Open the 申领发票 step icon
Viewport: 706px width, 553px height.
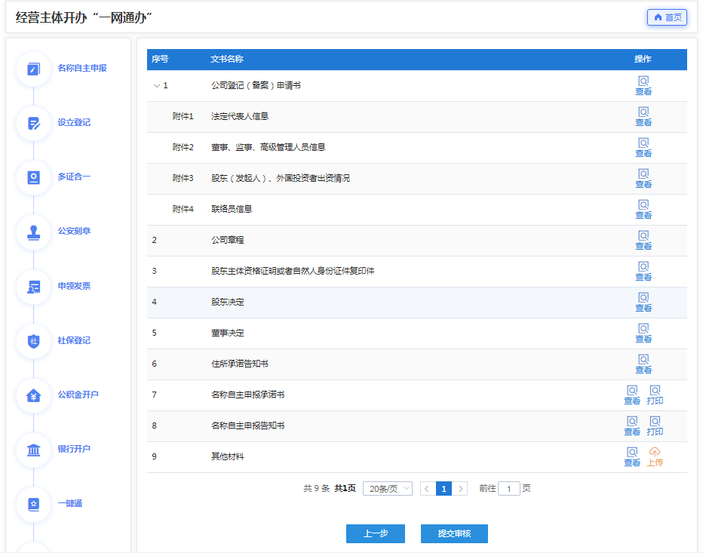coord(33,287)
